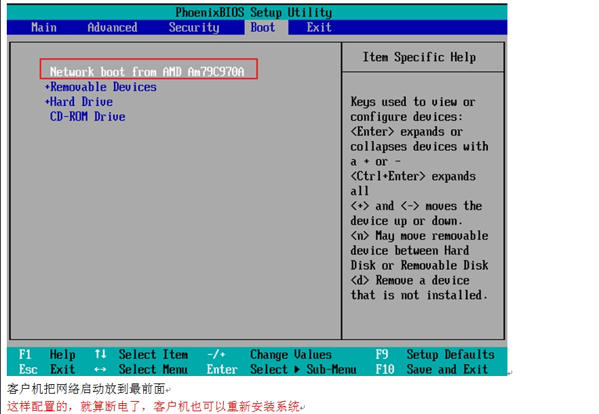Image resolution: width=599 pixels, height=414 pixels.
Task: Open the Security menu tab
Action: (x=194, y=28)
